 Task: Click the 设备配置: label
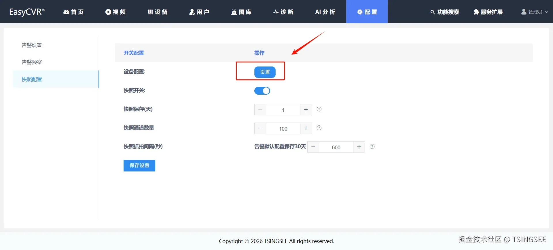135,72
